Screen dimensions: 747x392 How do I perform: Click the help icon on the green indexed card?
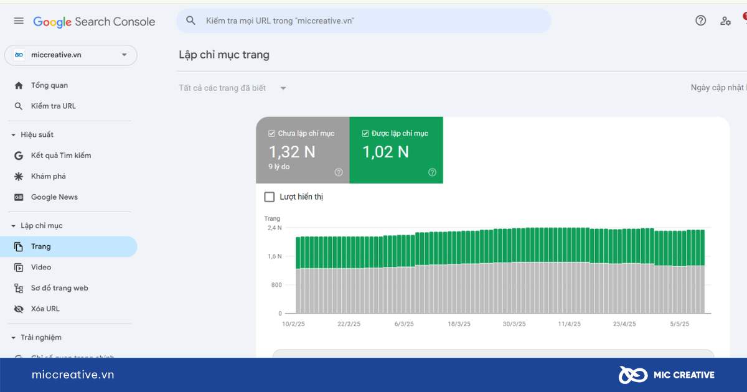[x=433, y=172]
